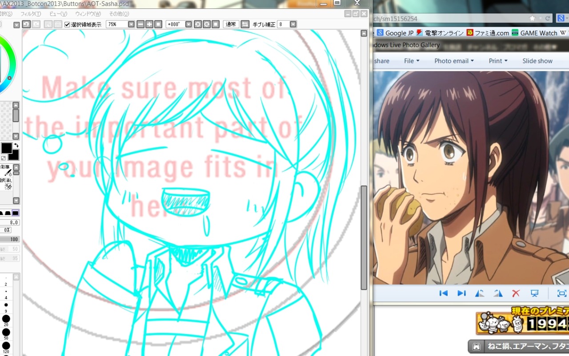Viewport: 569px width, 356px height.
Task: Open the ファミ通.com bookmark
Action: (487, 33)
